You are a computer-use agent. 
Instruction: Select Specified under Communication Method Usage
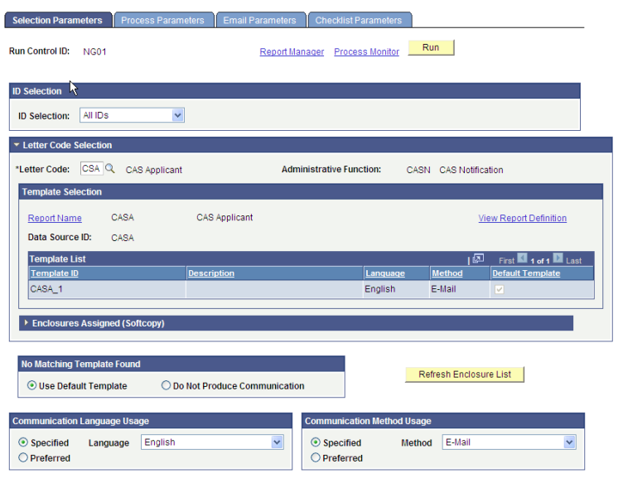click(x=316, y=442)
